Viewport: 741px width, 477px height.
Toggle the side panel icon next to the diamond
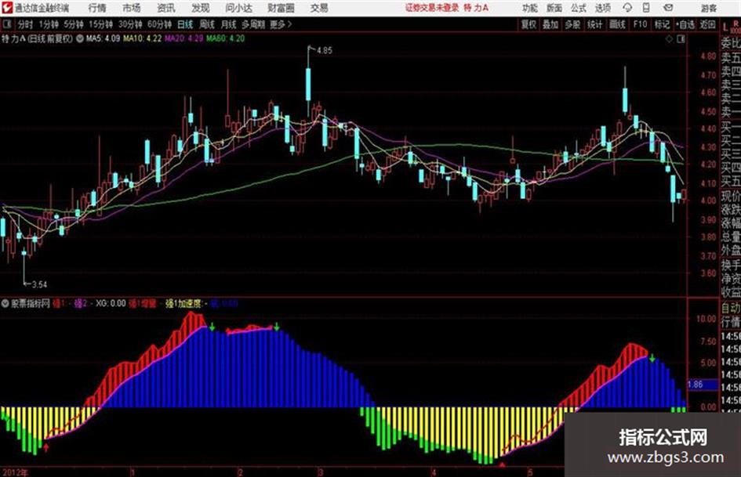681,39
